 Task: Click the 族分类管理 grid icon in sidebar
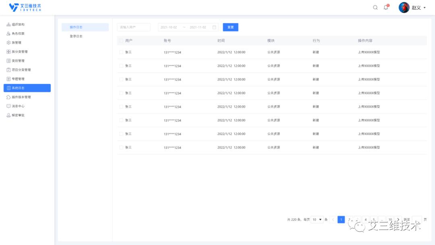8,52
